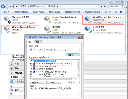Select the Microsoft 网络客户端 list item

pyautogui.click(x=45, y=61)
